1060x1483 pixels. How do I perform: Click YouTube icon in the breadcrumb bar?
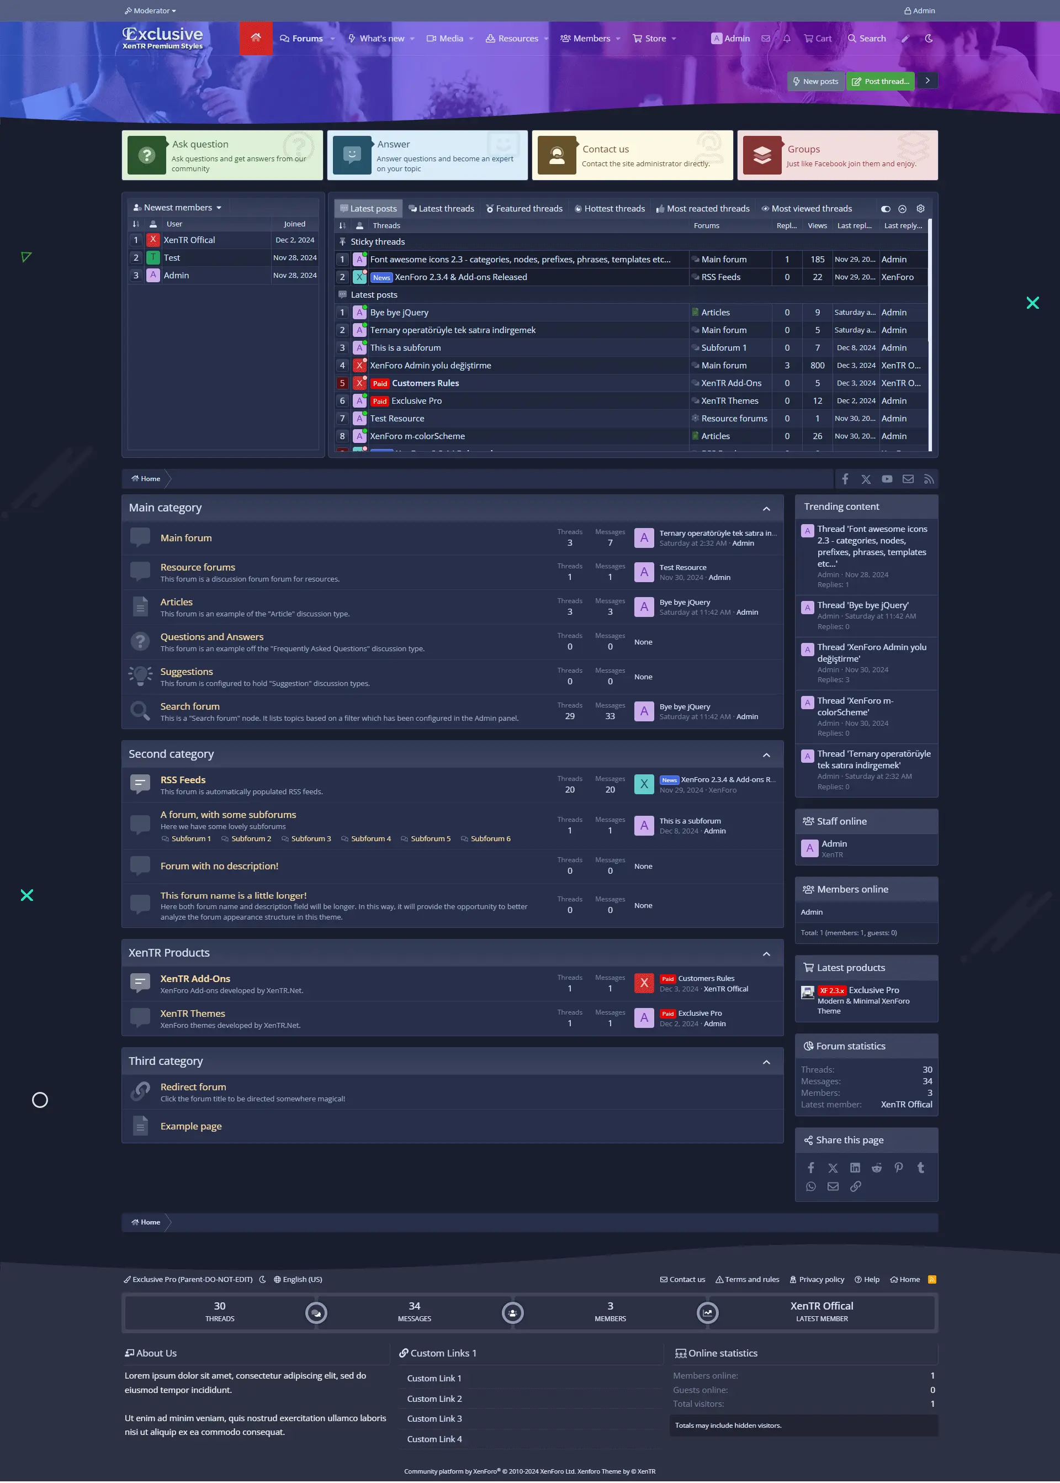(887, 479)
